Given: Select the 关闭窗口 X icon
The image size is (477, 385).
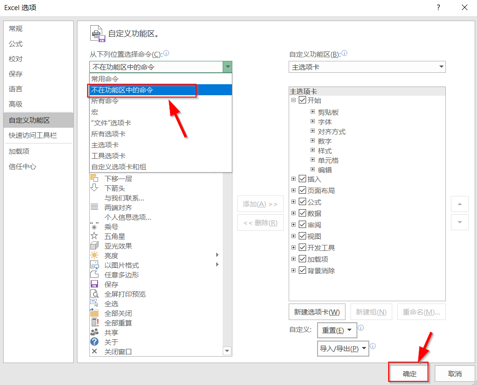Looking at the screenshot, I should point(94,352).
